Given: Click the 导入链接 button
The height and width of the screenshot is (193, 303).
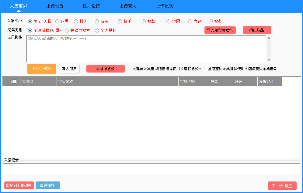Looking at the screenshot, I should click(69, 69).
